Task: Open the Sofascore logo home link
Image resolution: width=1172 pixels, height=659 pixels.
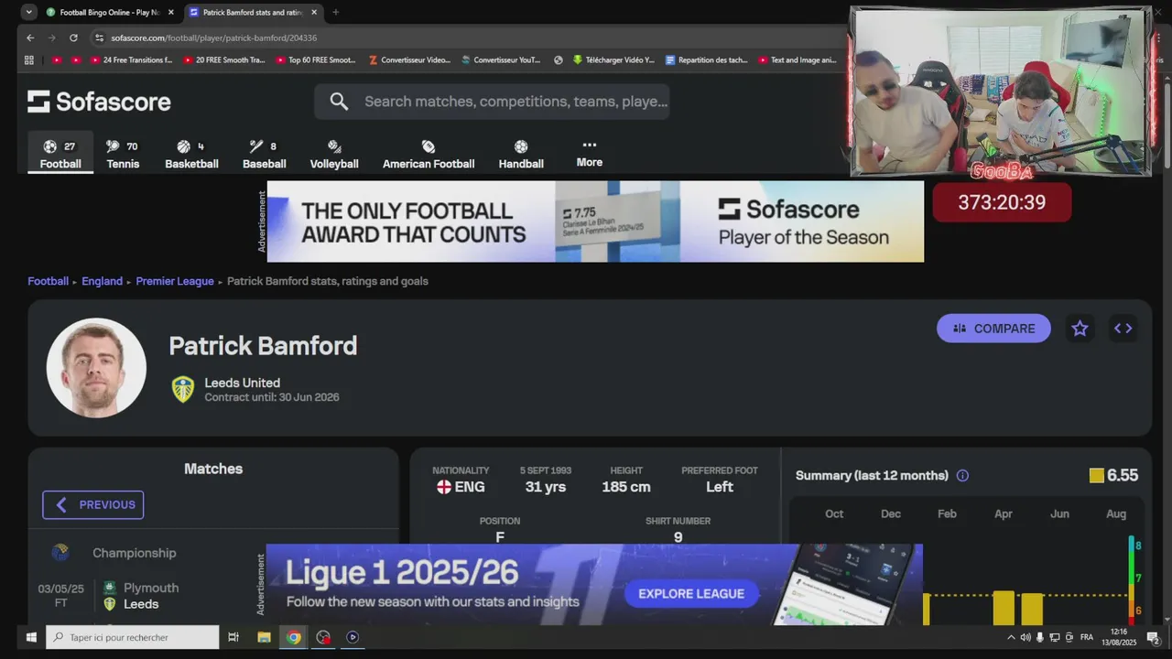Action: 99,102
